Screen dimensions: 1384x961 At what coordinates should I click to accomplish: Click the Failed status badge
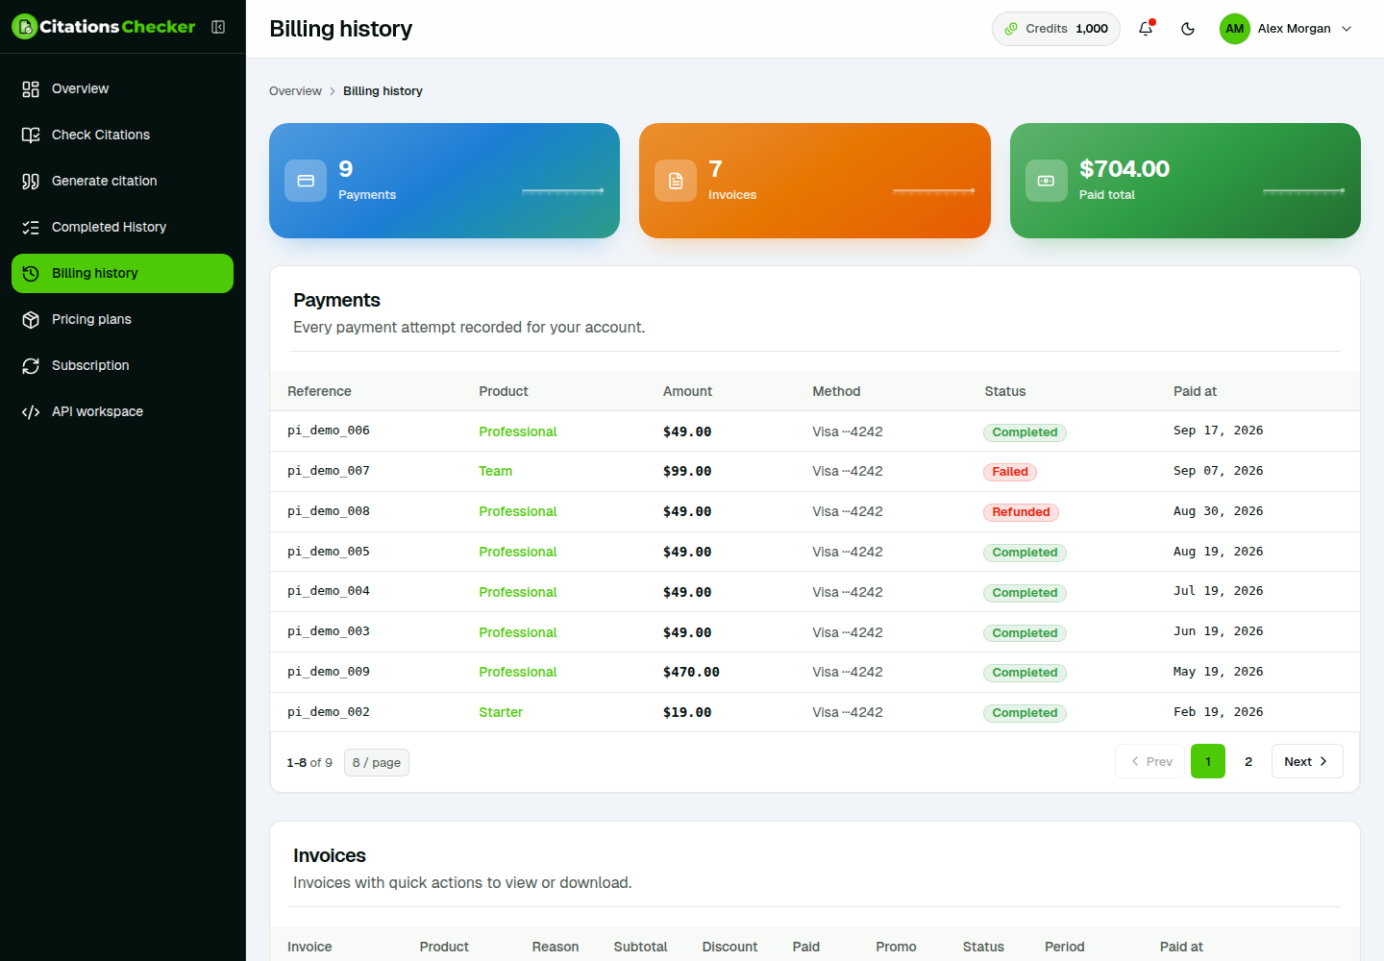pyautogui.click(x=1010, y=472)
